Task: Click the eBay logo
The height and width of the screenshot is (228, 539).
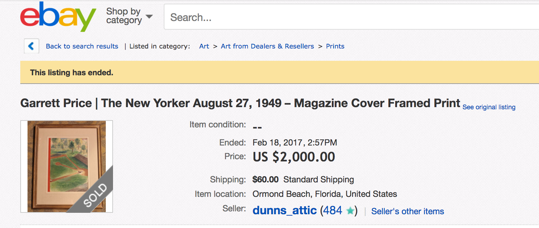Action: 58,17
